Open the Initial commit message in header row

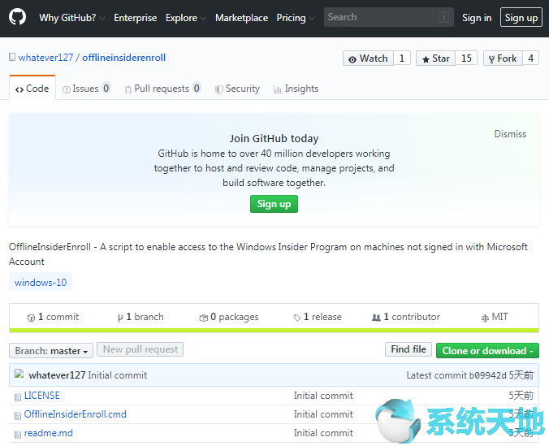[118, 375]
